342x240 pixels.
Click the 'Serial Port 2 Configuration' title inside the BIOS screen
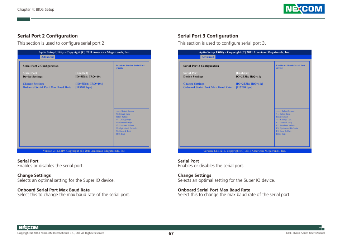[x=41, y=66]
